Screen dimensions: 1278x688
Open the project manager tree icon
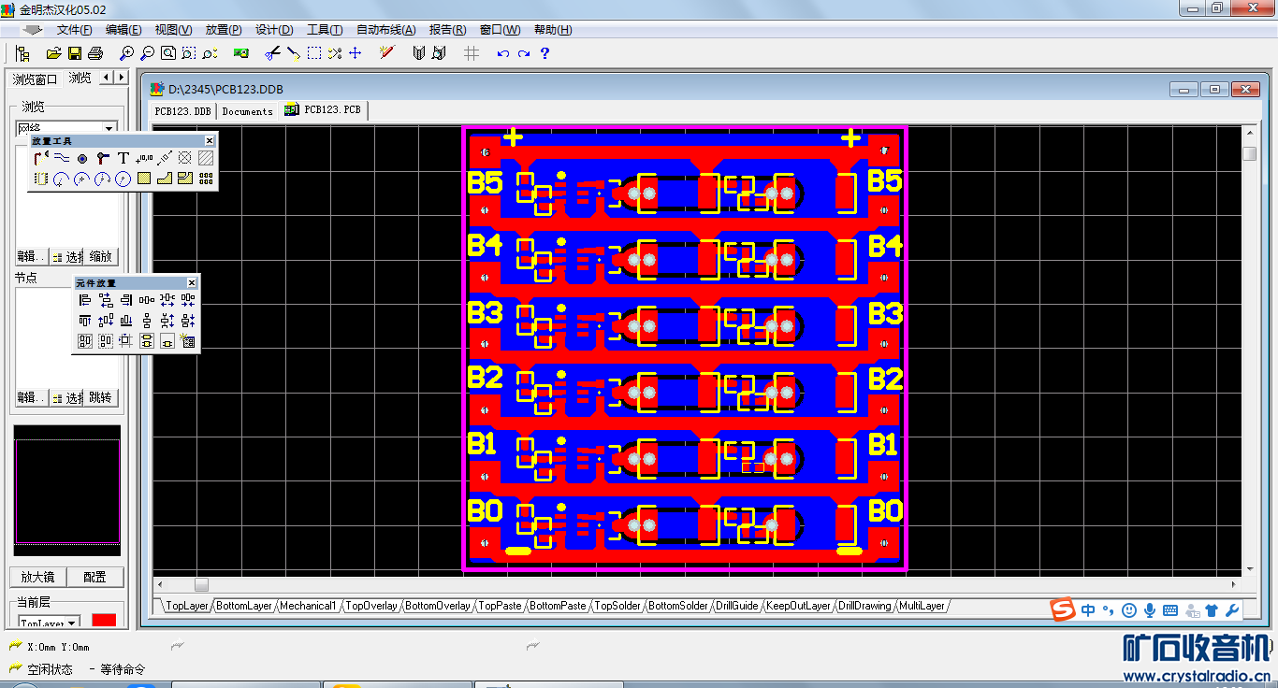(x=23, y=53)
